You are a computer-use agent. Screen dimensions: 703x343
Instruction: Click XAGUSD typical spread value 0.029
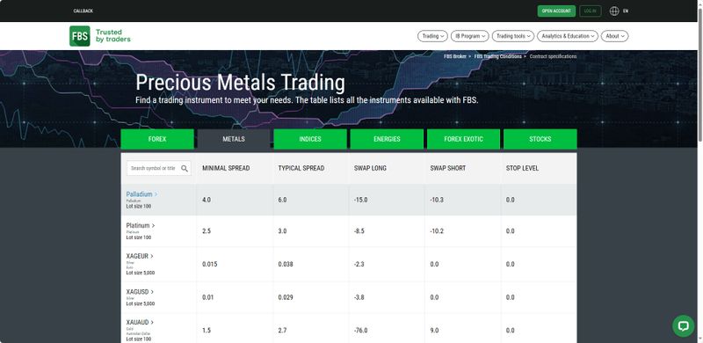pos(286,297)
